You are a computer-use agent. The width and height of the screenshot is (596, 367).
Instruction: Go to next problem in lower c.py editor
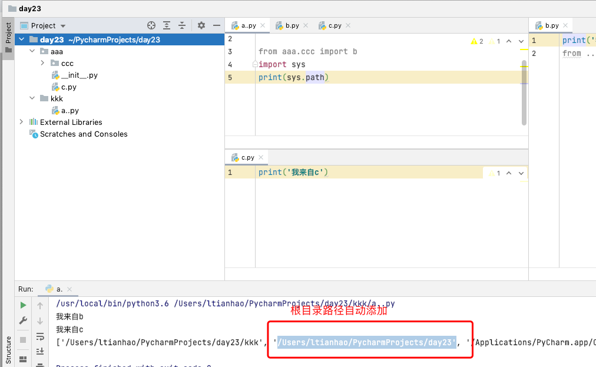tap(521, 173)
